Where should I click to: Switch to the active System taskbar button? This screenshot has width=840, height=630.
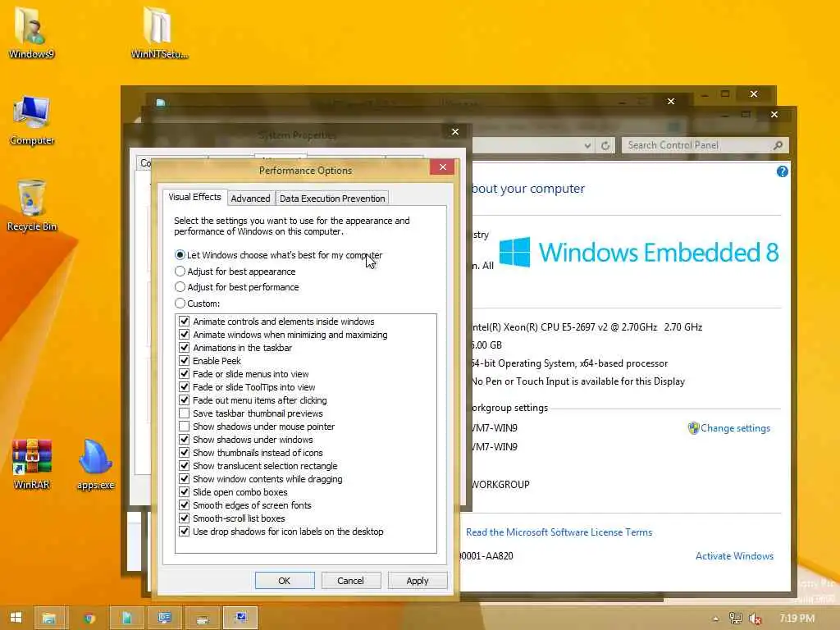pos(240,619)
